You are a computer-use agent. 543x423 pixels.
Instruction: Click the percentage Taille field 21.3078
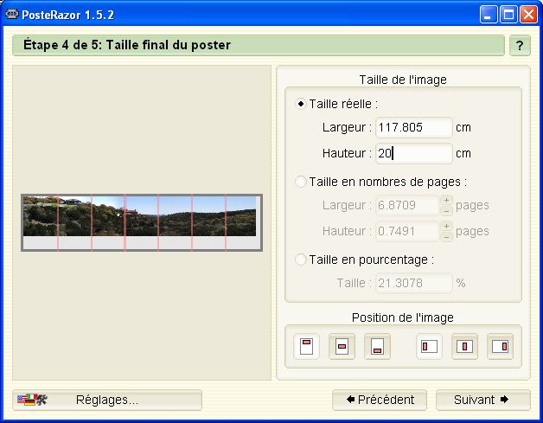(414, 283)
